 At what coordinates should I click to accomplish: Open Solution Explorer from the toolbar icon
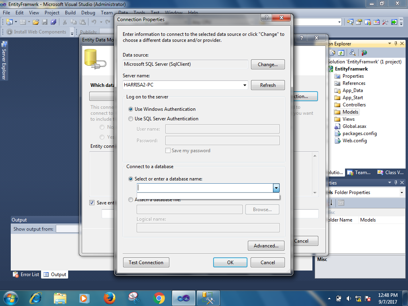[x=350, y=22]
